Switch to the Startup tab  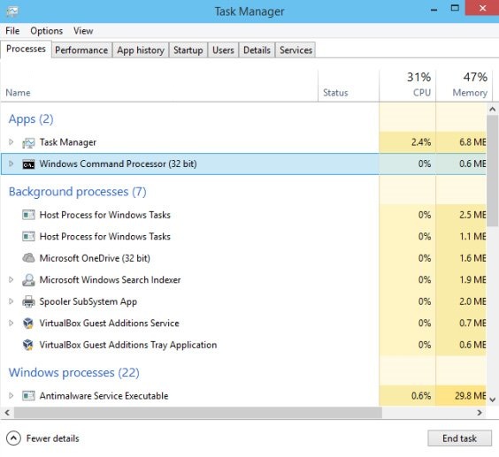point(188,50)
